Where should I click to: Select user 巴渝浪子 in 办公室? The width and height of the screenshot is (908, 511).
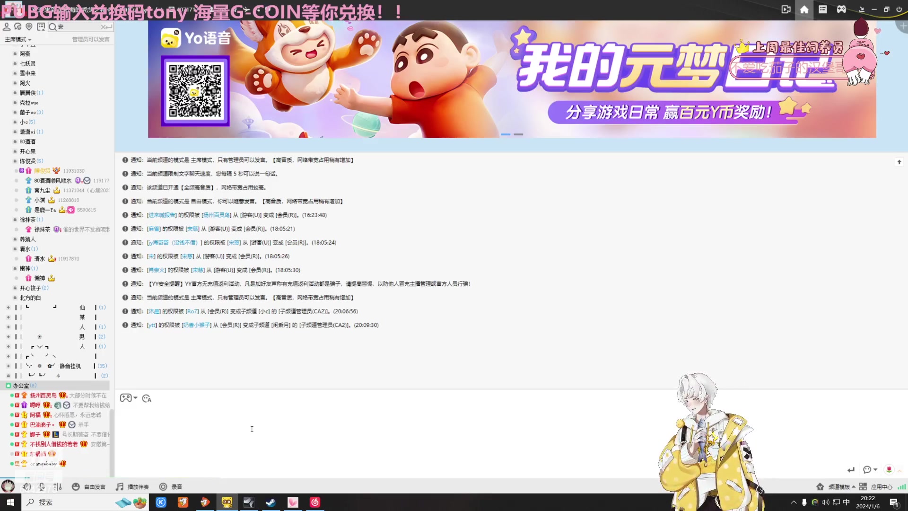(42, 425)
